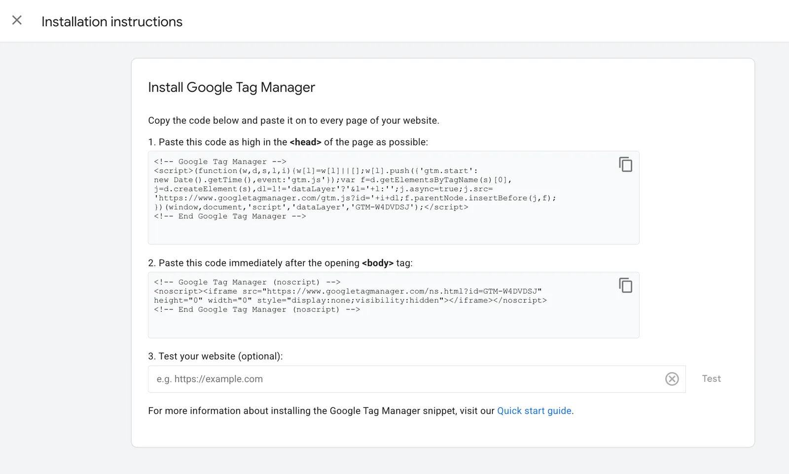Viewport: 789px width, 474px height.
Task: Click inside the head script code box
Action: (394, 198)
